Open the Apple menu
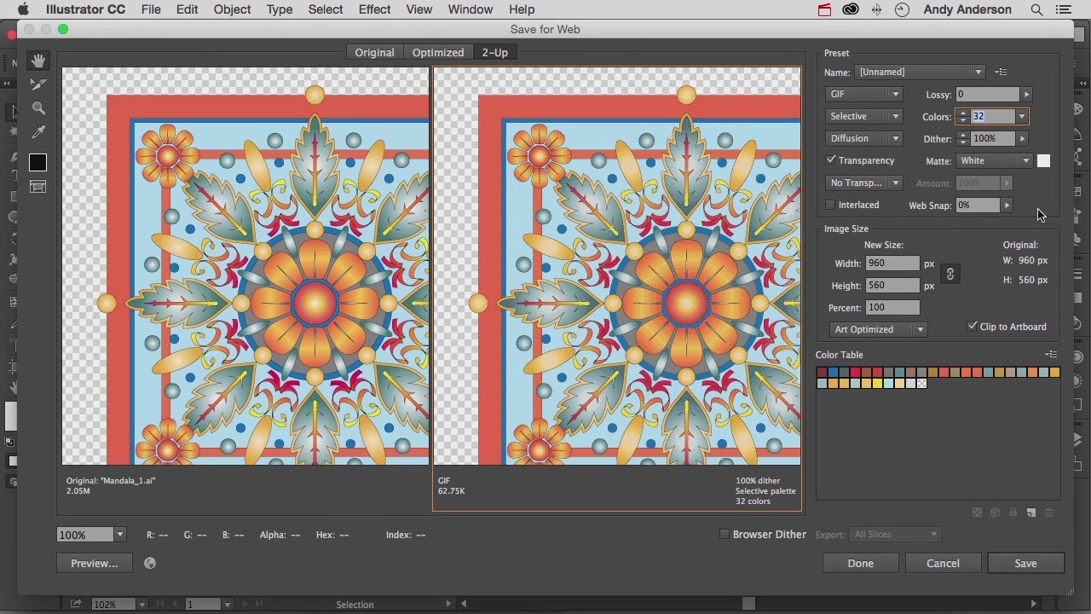The width and height of the screenshot is (1091, 614). click(23, 9)
